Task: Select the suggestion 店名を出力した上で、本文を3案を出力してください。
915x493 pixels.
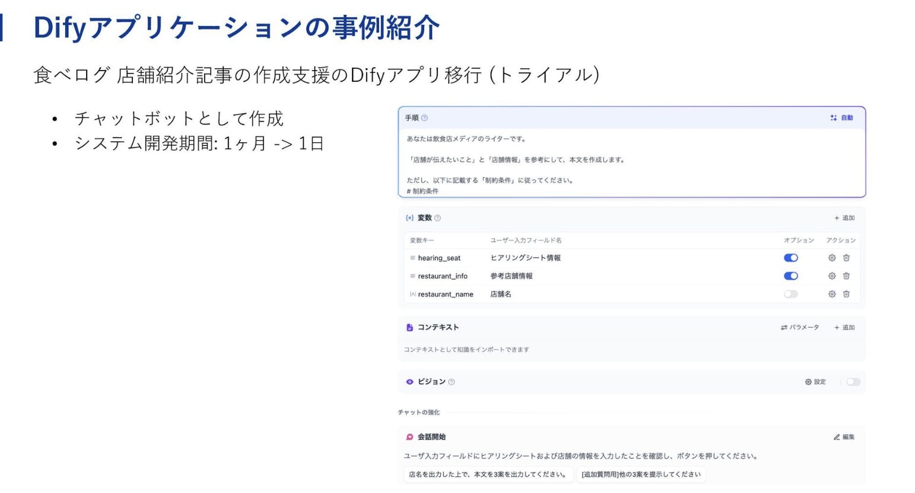Action: tap(488, 475)
